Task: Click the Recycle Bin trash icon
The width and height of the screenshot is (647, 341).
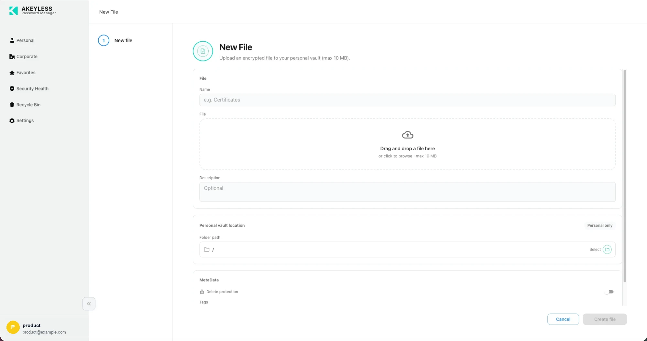Action: 12,105
